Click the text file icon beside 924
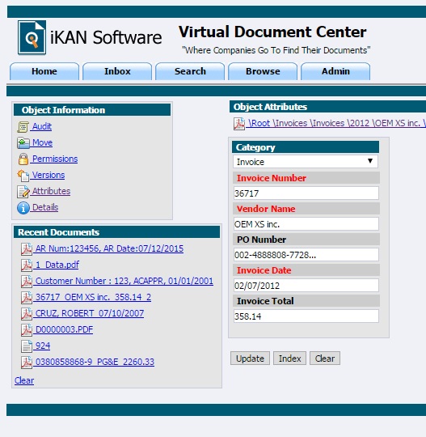This screenshot has height=437, width=426. pyautogui.click(x=27, y=346)
